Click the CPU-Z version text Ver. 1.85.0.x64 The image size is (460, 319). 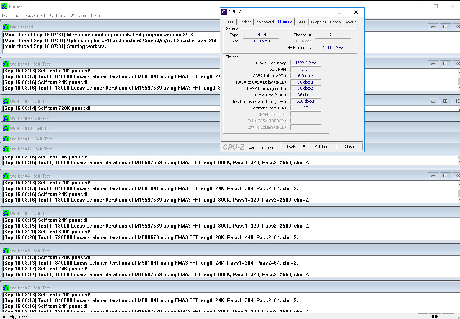pyautogui.click(x=263, y=147)
